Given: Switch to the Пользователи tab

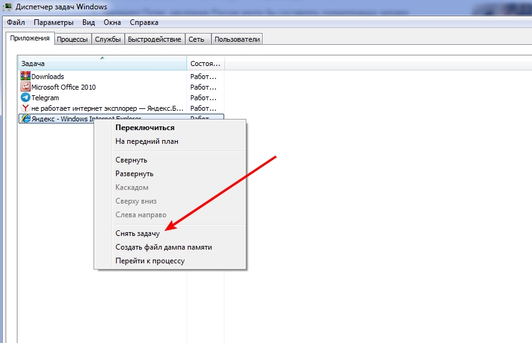Looking at the screenshot, I should coord(237,39).
